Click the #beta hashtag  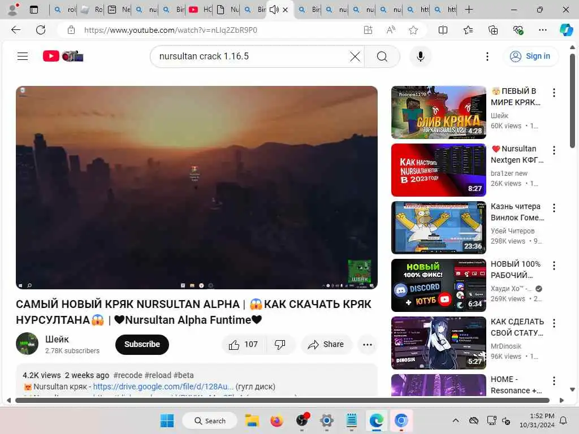[x=184, y=375]
